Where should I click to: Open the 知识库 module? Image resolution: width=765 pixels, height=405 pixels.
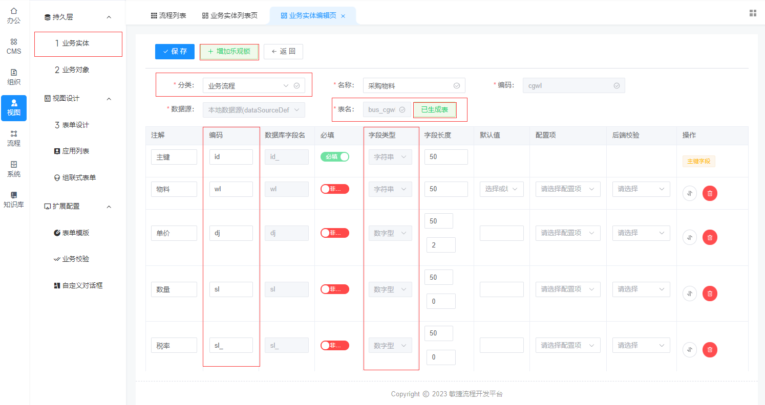14,199
